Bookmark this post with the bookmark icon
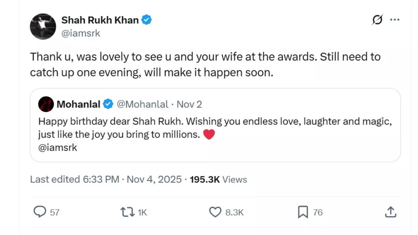This screenshot has width=418, height=235. click(x=303, y=212)
